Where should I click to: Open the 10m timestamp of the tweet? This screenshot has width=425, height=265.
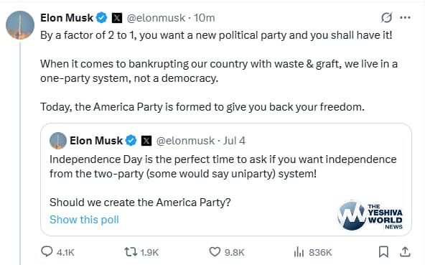[204, 18]
